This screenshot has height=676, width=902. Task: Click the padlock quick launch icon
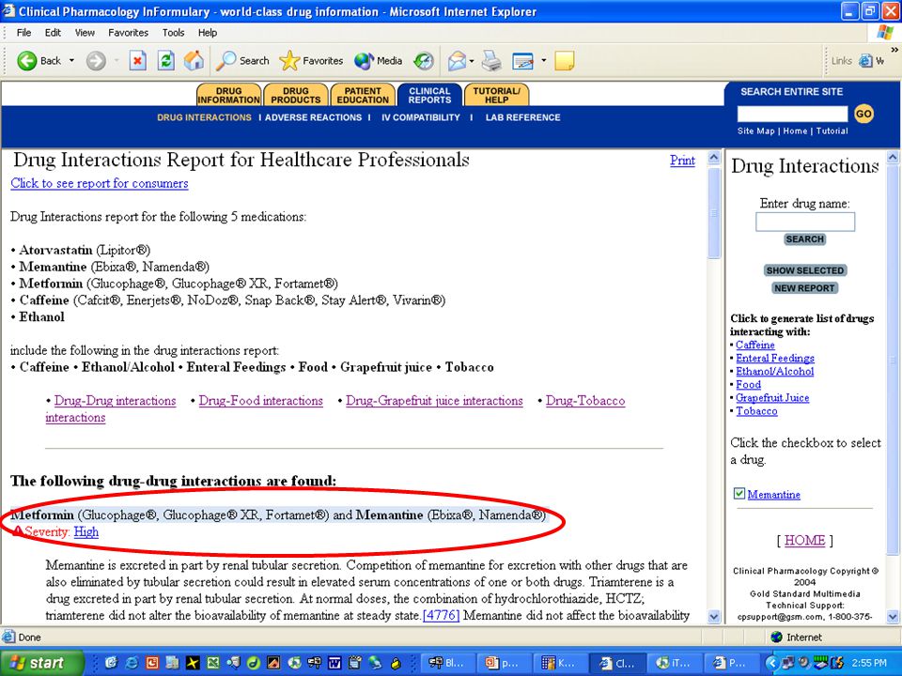(396, 663)
